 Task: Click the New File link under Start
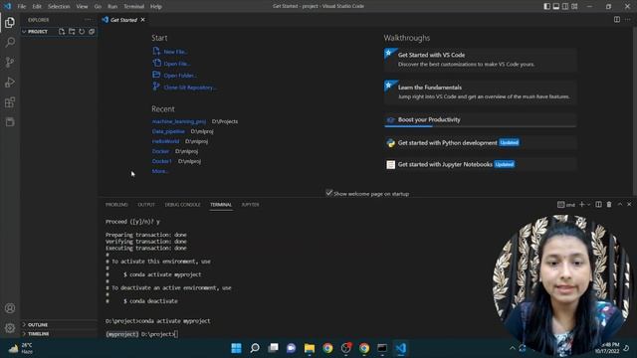[x=175, y=52]
